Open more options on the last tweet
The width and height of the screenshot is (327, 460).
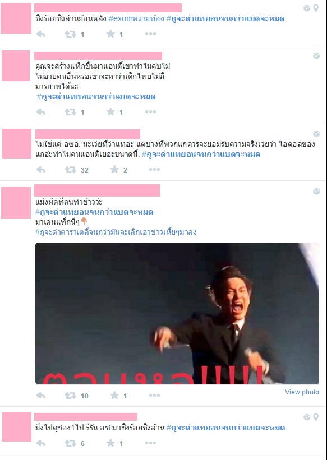[x=150, y=443]
